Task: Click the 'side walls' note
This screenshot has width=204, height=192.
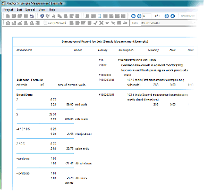Action: [81, 119]
